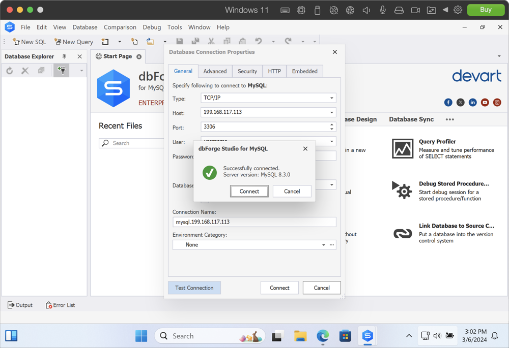
Task: Open the Query Profiler tool
Action: tap(443, 149)
